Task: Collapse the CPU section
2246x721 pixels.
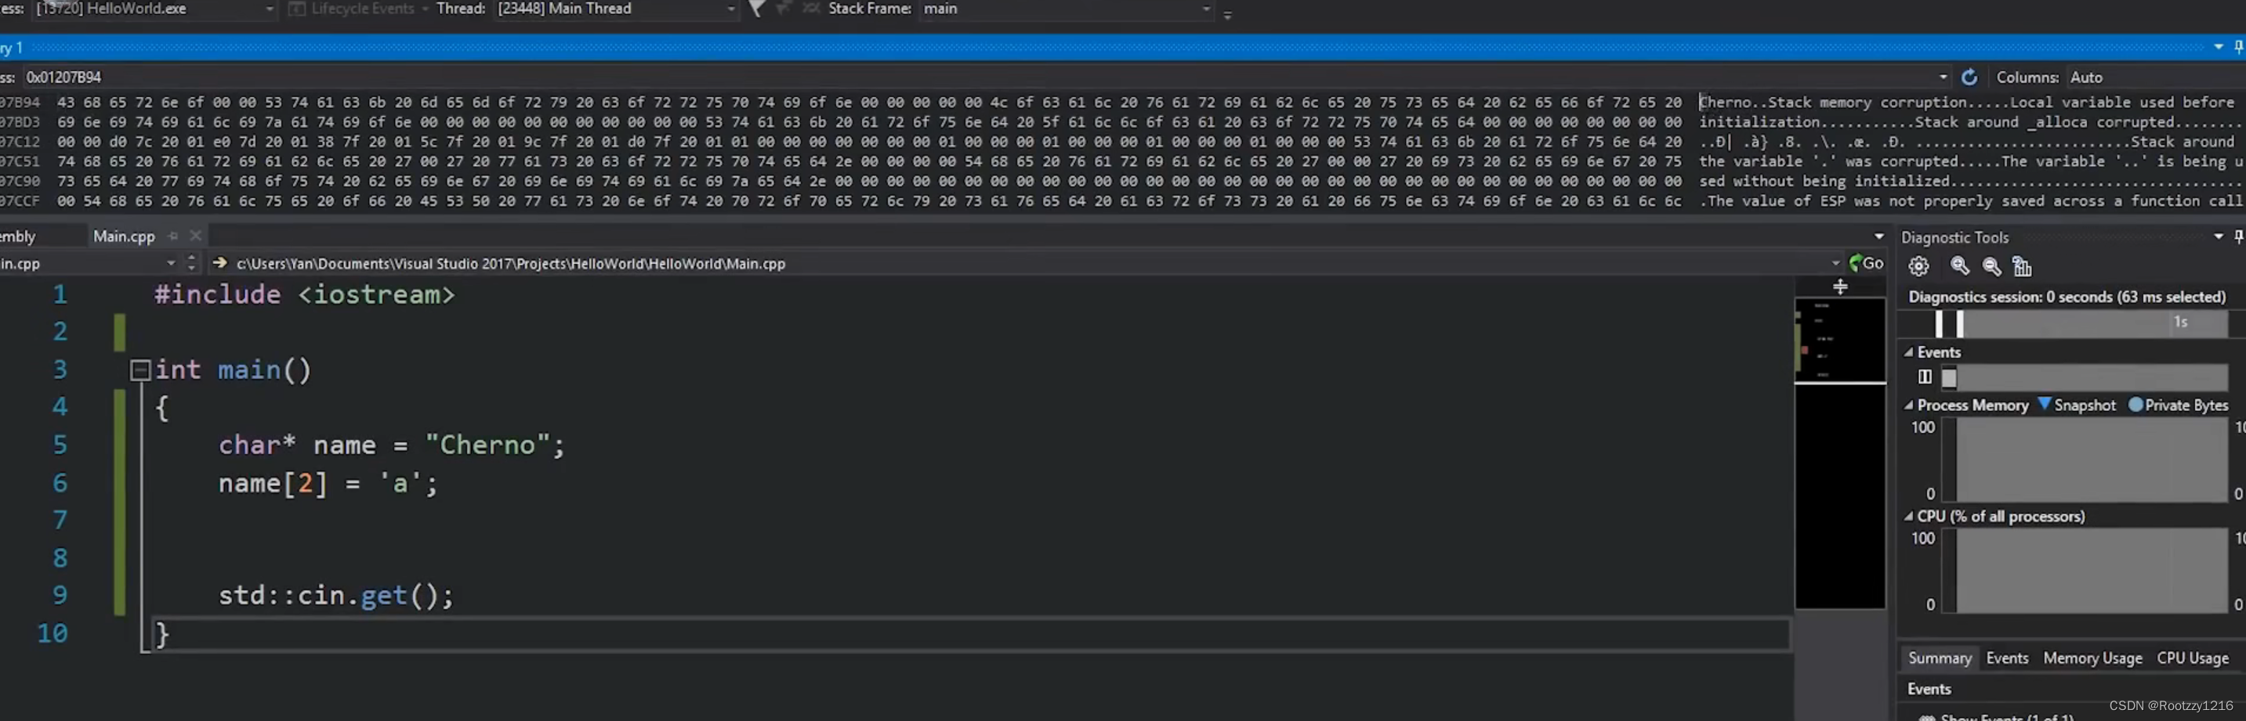Action: [x=1910, y=517]
